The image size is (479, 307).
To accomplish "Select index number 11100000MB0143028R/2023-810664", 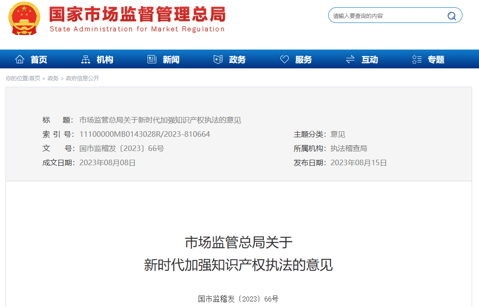I will pyautogui.click(x=144, y=134).
